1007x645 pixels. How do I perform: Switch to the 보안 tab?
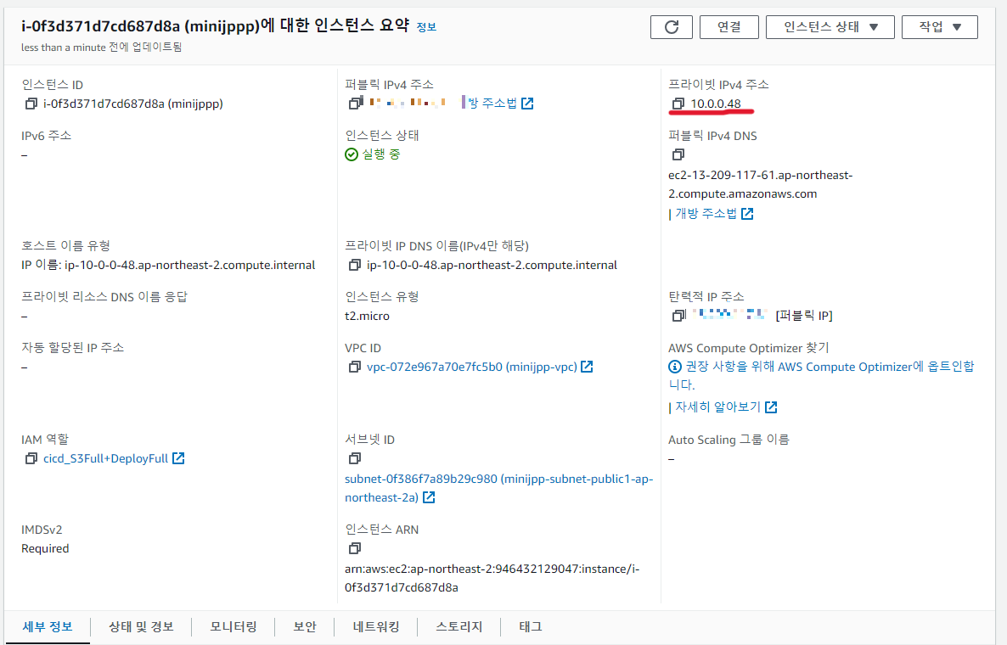pyautogui.click(x=305, y=626)
